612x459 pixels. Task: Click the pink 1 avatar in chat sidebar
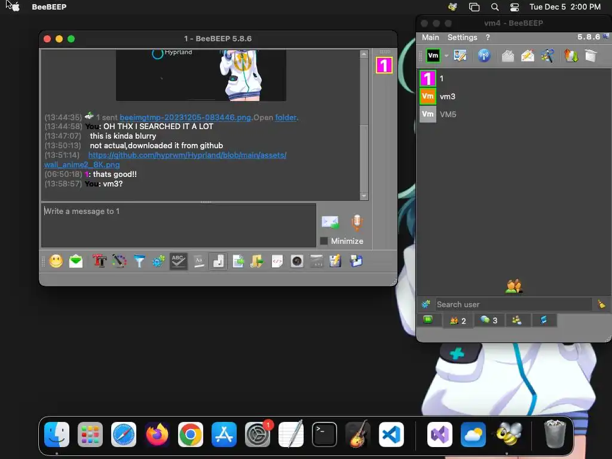pyautogui.click(x=384, y=65)
